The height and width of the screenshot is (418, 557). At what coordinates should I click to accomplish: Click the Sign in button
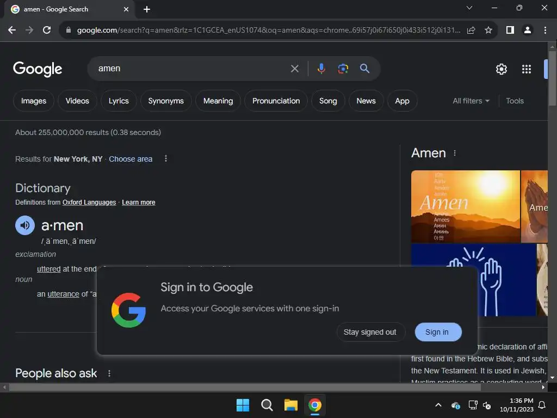tap(438, 332)
